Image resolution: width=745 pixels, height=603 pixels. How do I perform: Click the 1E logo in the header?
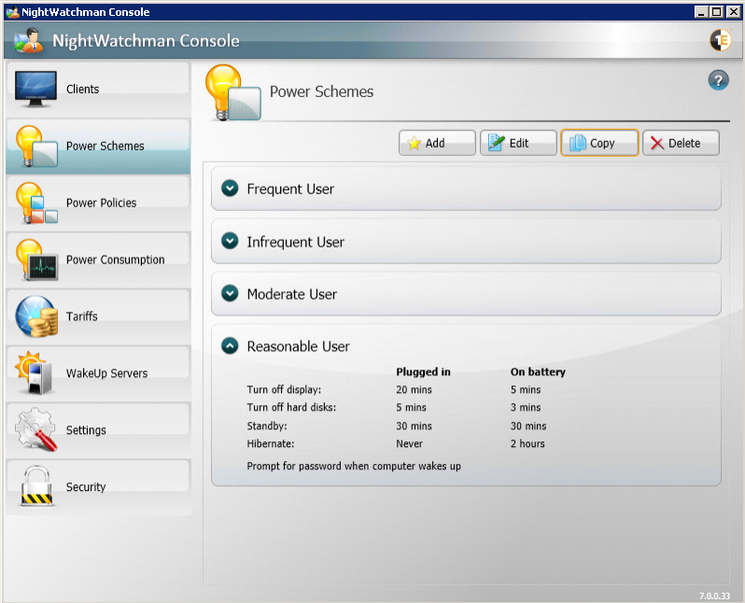(720, 40)
